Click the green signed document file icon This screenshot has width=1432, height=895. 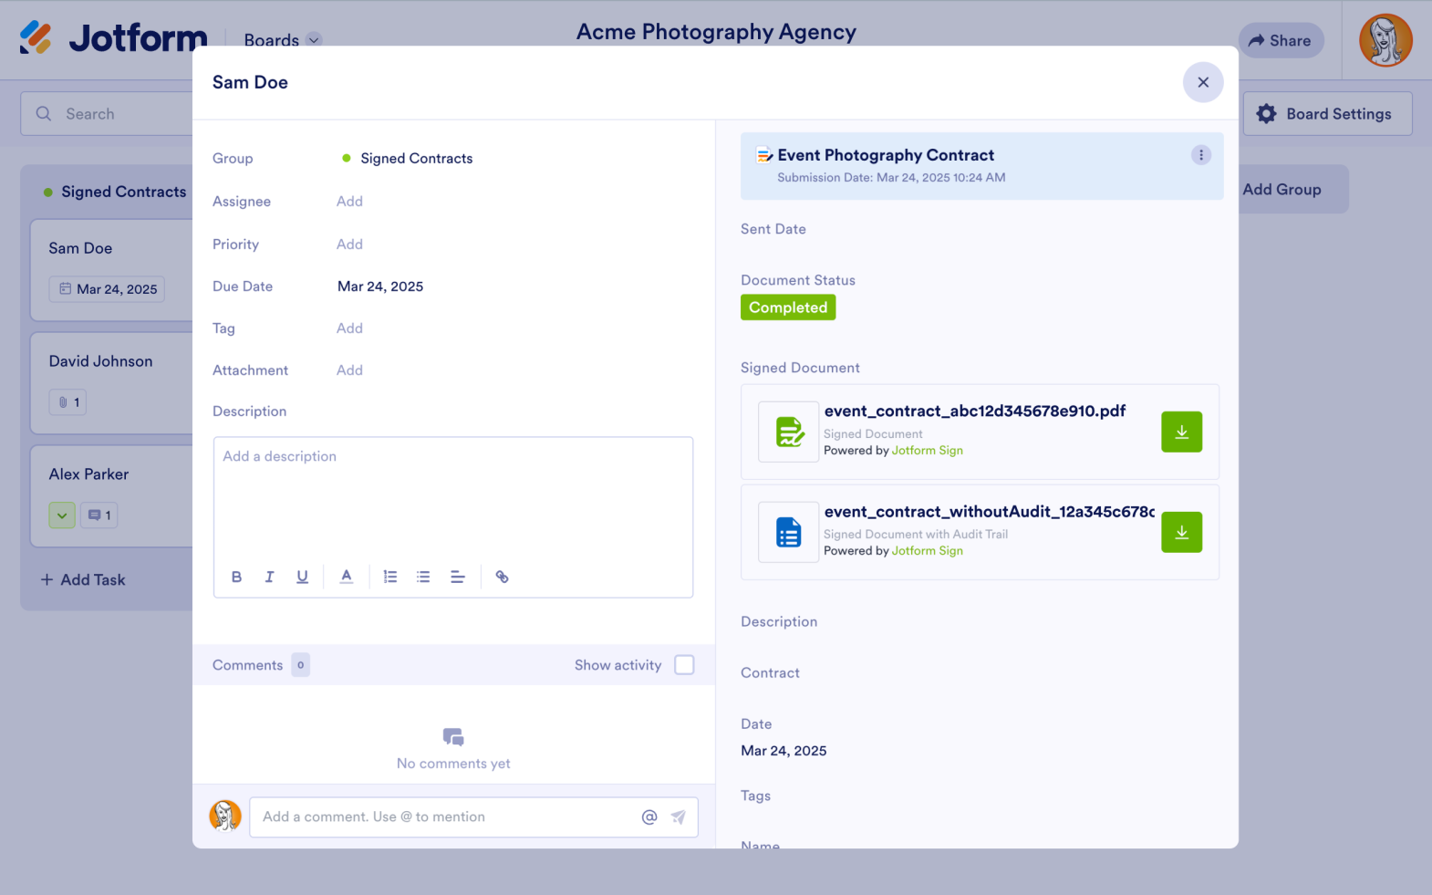[789, 432]
